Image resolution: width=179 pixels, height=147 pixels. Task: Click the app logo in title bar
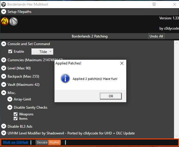tap(4, 4)
